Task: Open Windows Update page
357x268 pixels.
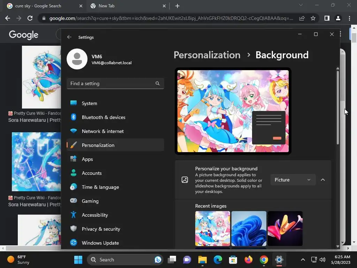Action: (x=115, y=243)
